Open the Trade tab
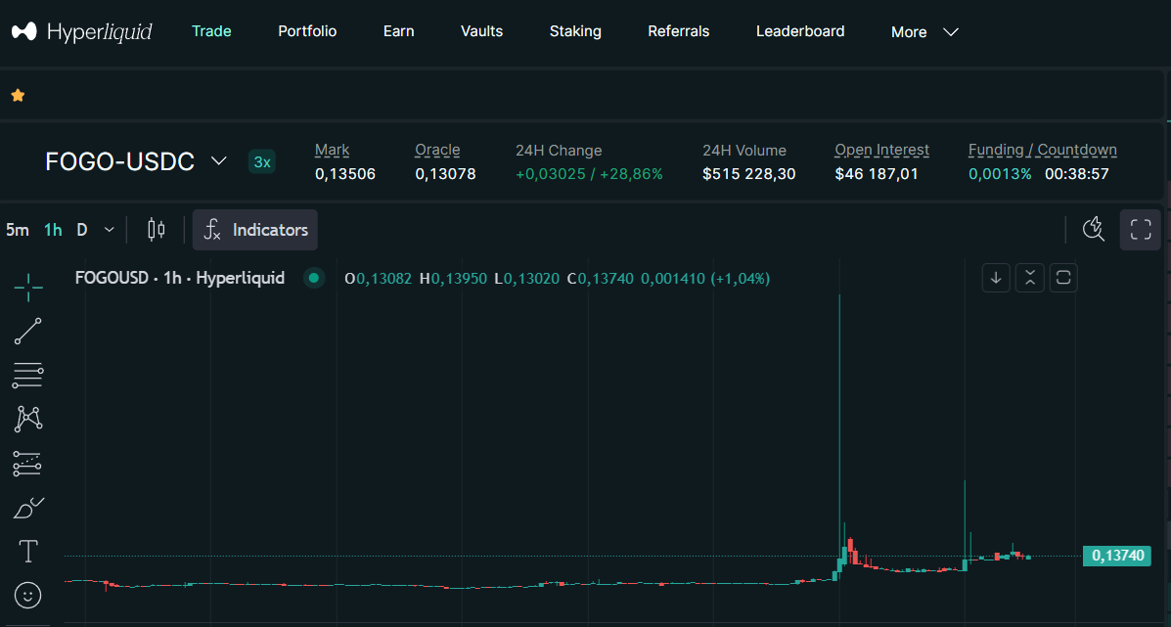 pos(211,31)
